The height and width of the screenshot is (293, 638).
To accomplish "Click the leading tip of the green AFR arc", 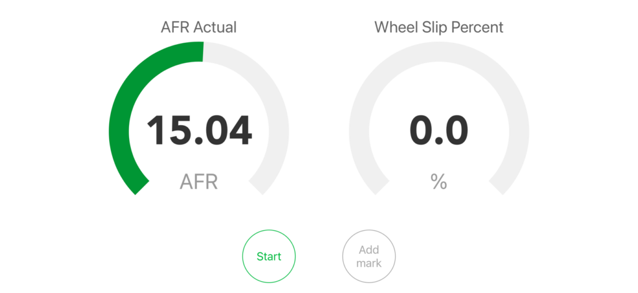I will point(201,52).
